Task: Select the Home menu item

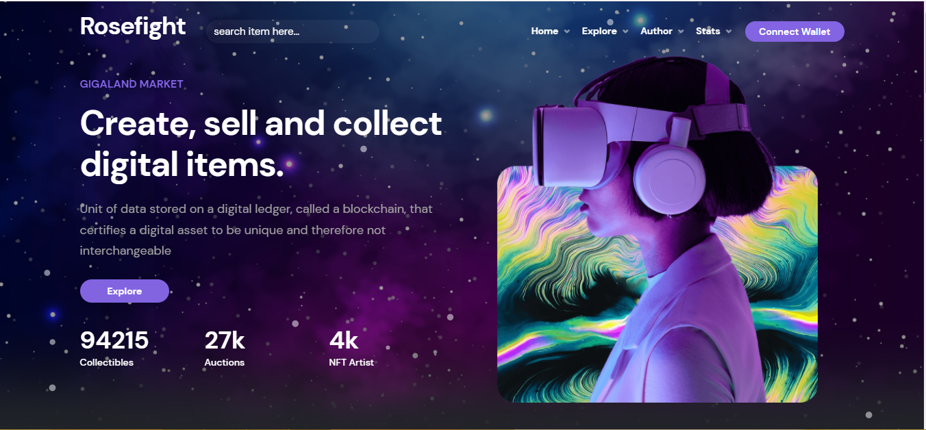Action: point(545,31)
